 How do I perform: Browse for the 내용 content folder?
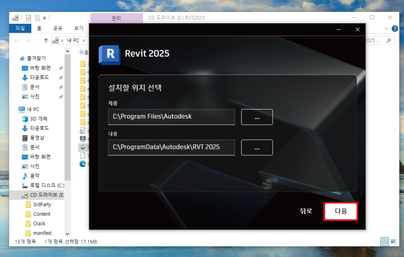[x=257, y=147]
